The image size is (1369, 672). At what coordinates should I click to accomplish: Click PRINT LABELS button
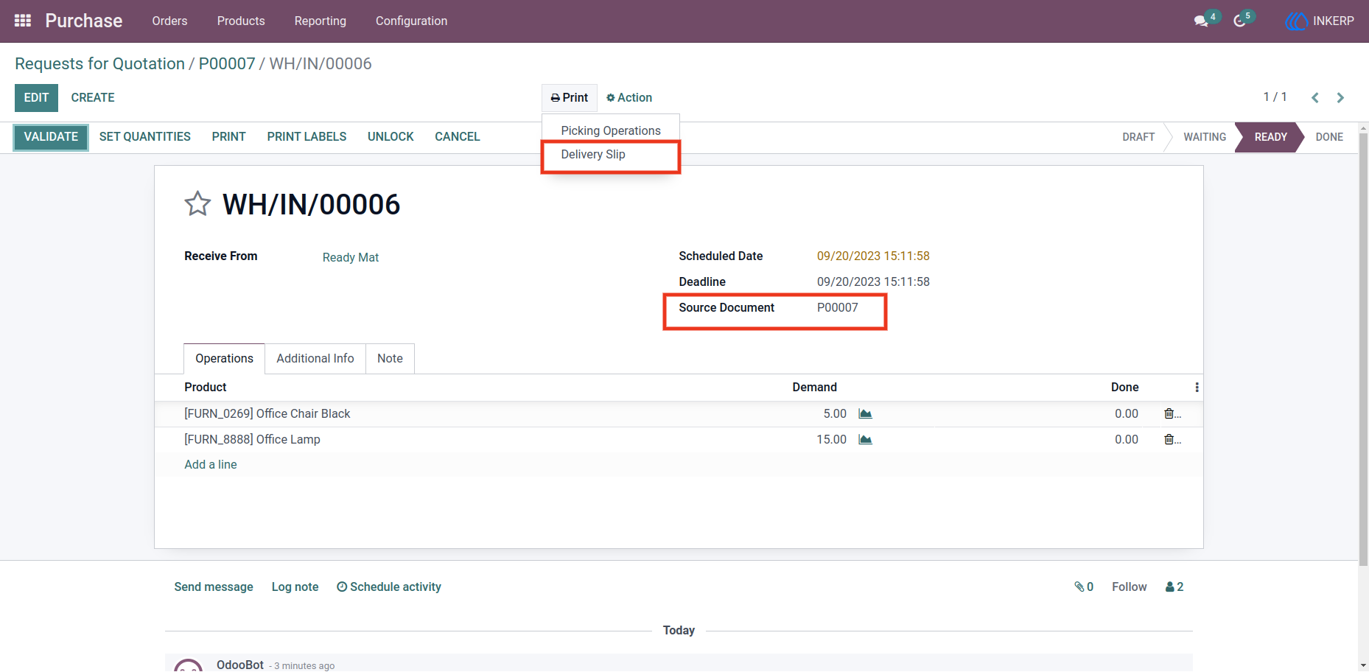pos(307,137)
